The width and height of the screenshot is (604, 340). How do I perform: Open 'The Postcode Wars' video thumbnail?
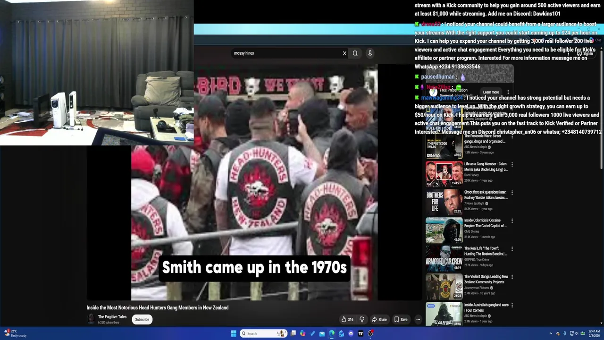tap(444, 147)
